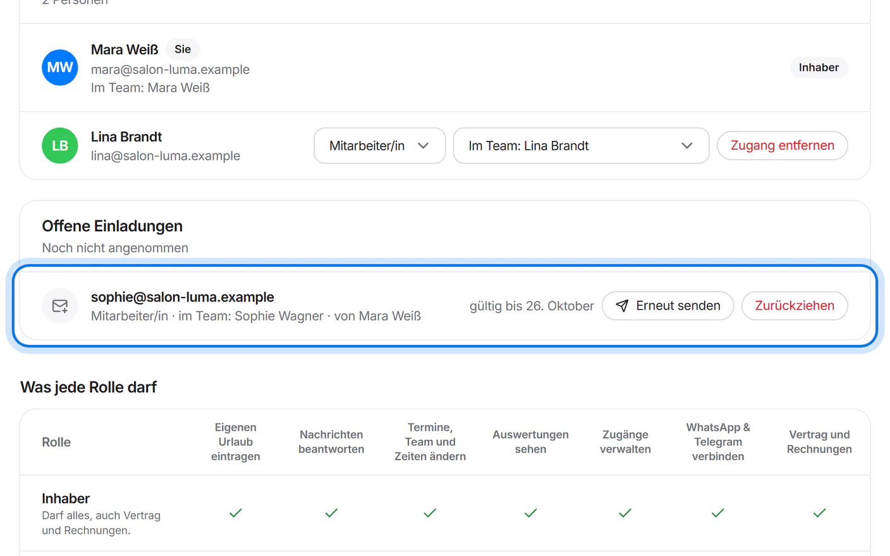Click the name Lina Brandt in the member list

[x=126, y=137]
